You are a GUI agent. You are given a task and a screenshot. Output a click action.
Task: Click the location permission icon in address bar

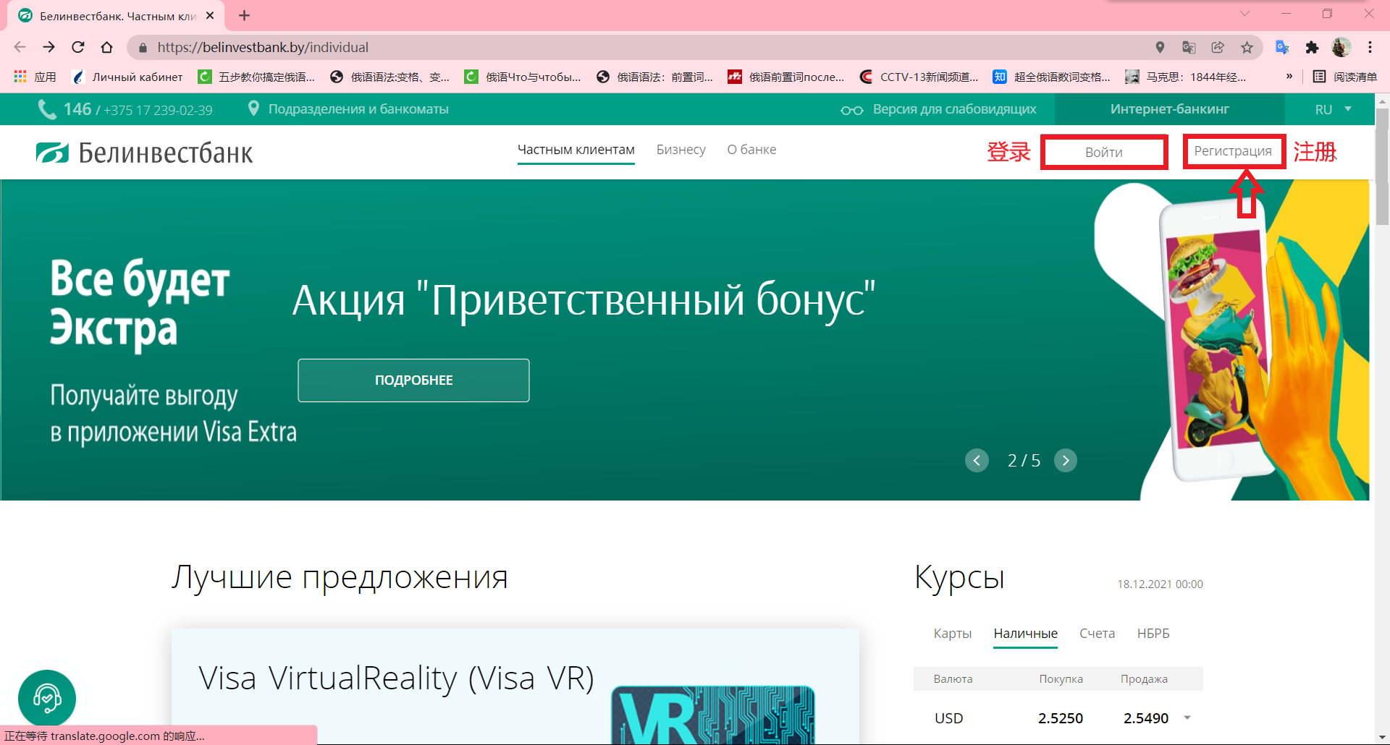pyautogui.click(x=1160, y=47)
